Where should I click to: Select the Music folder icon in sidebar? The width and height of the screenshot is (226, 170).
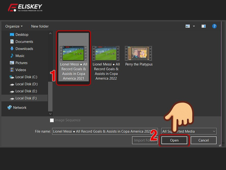(12, 56)
